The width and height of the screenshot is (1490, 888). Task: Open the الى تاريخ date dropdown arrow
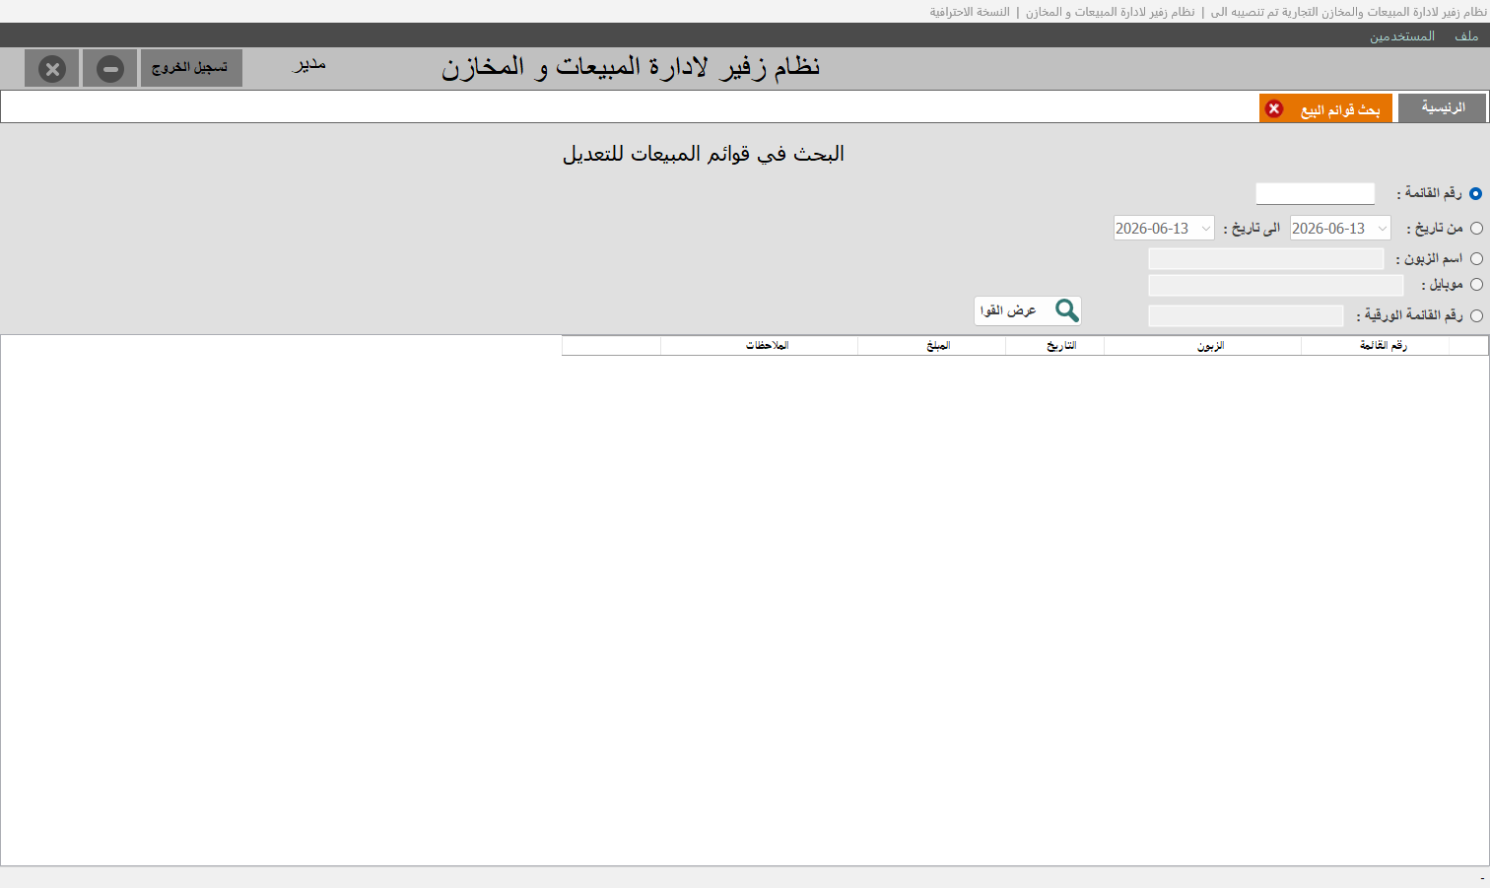[1205, 229]
